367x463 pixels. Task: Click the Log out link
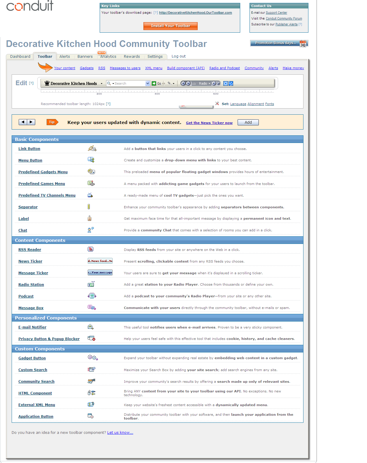179,56
